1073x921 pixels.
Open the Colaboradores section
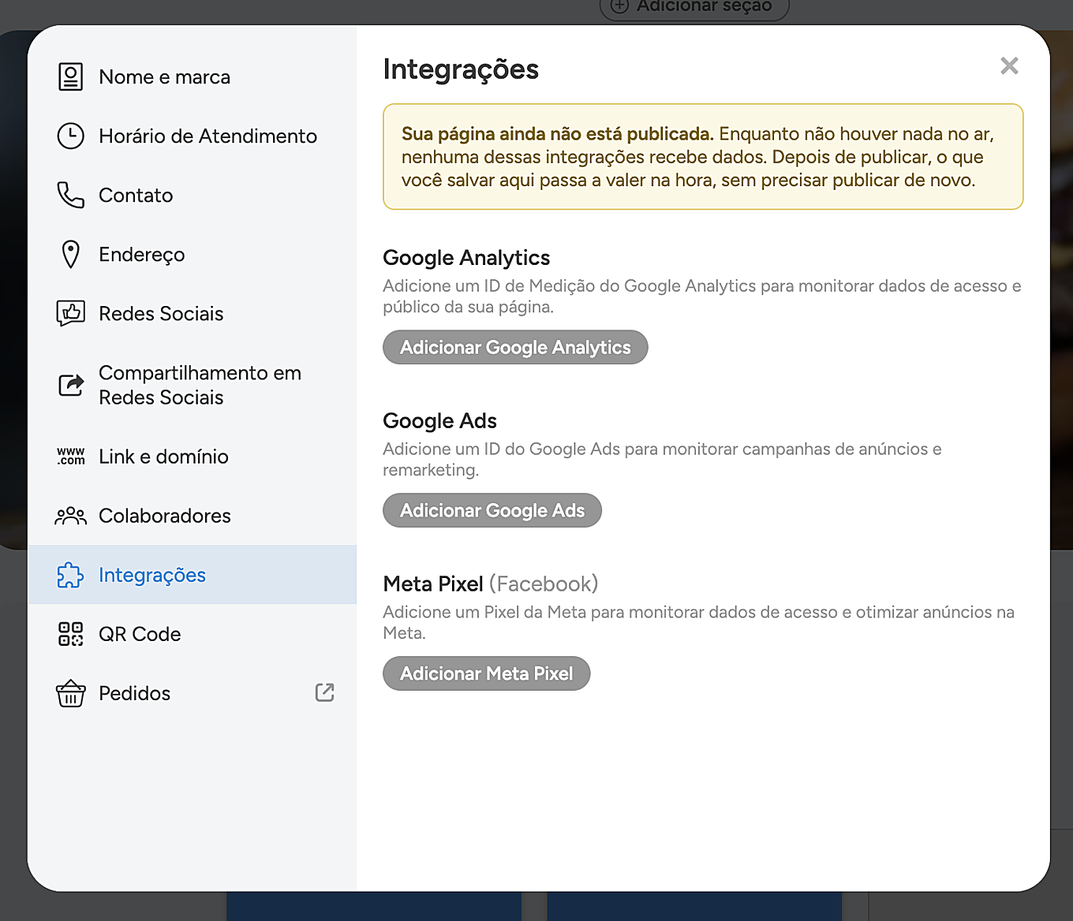pyautogui.click(x=192, y=516)
